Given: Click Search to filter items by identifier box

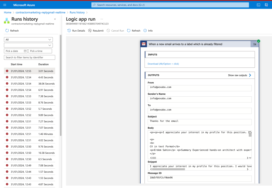Looking at the screenshot, I should coord(30,57).
